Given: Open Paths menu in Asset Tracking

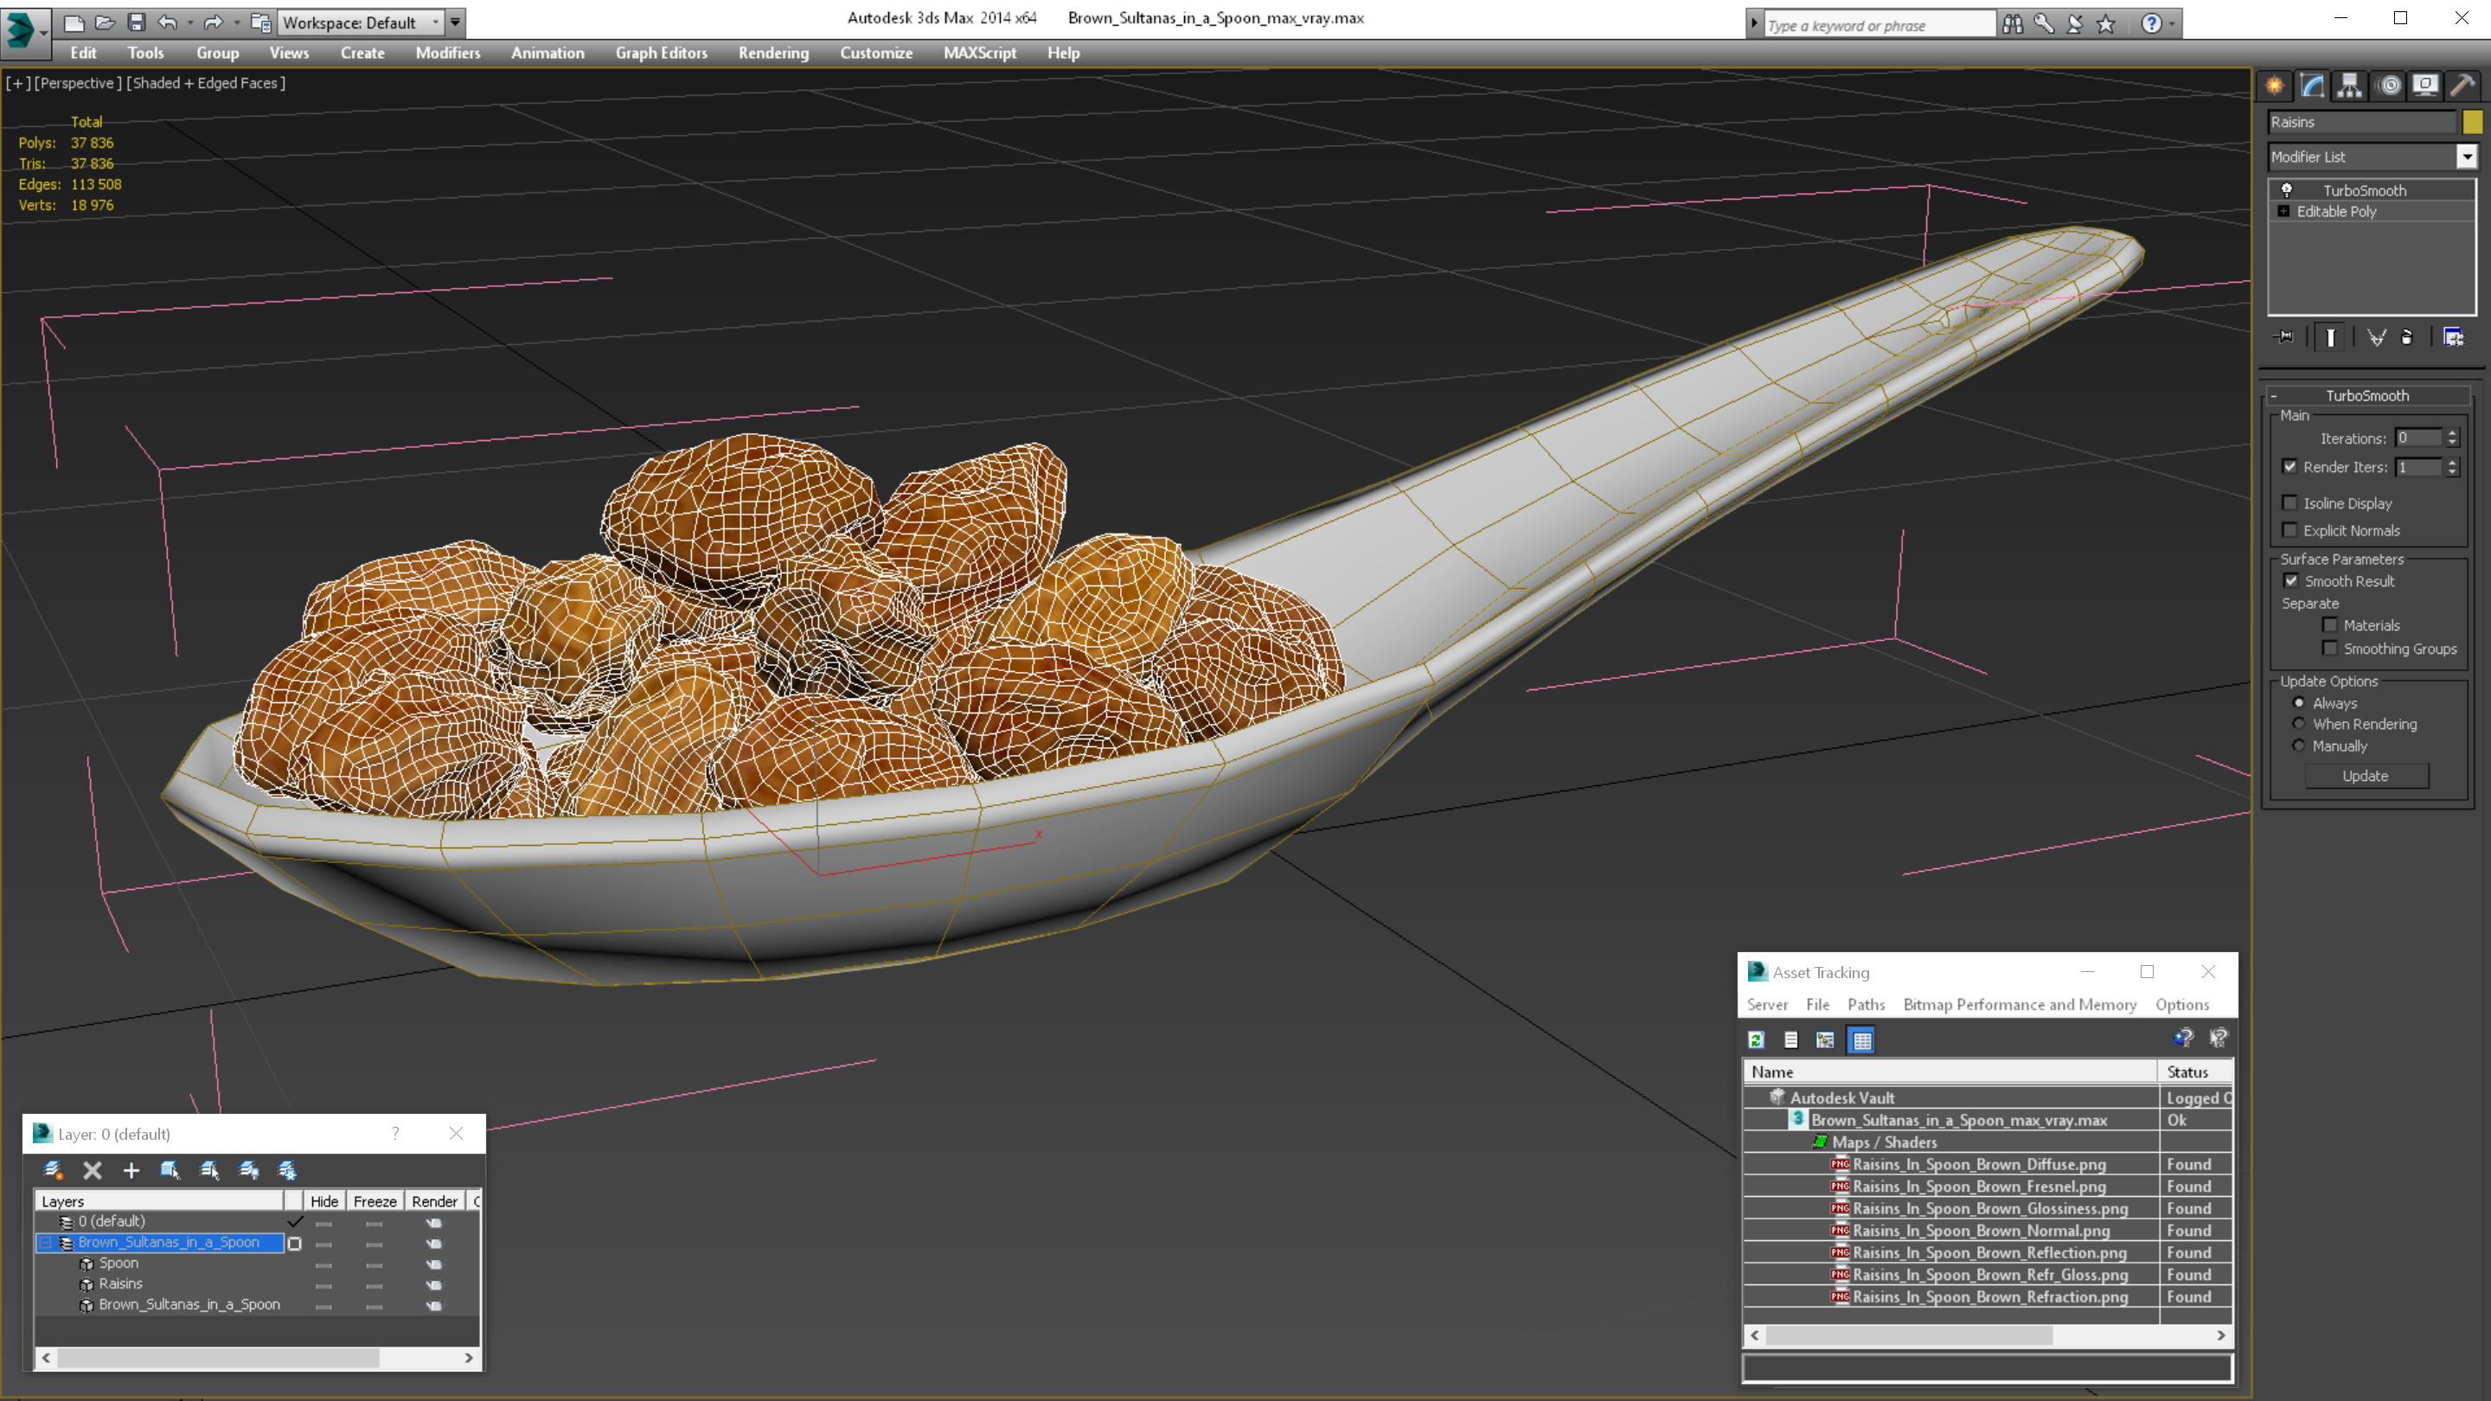Looking at the screenshot, I should click(x=1866, y=1005).
